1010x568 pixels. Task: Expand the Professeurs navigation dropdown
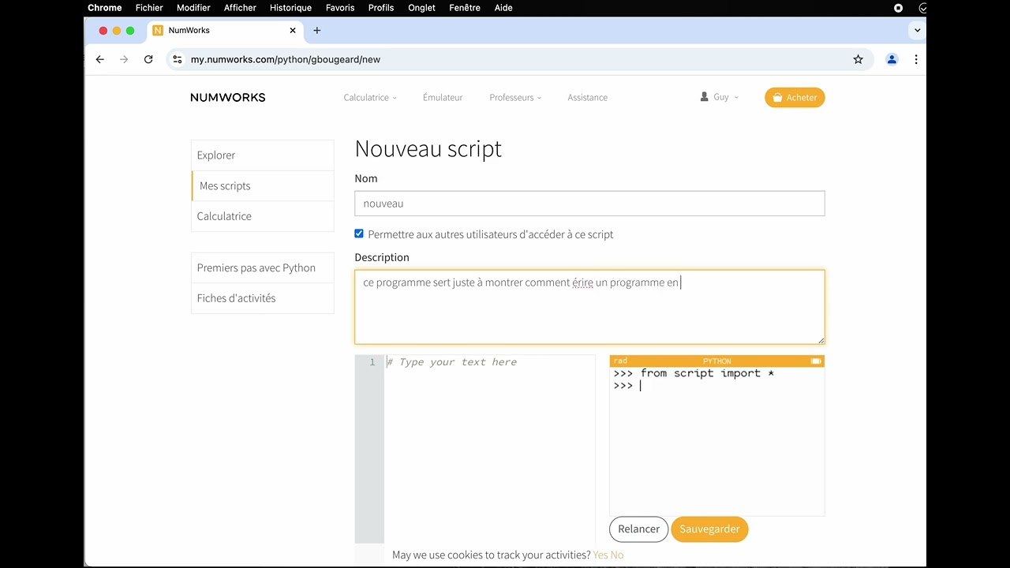click(515, 98)
